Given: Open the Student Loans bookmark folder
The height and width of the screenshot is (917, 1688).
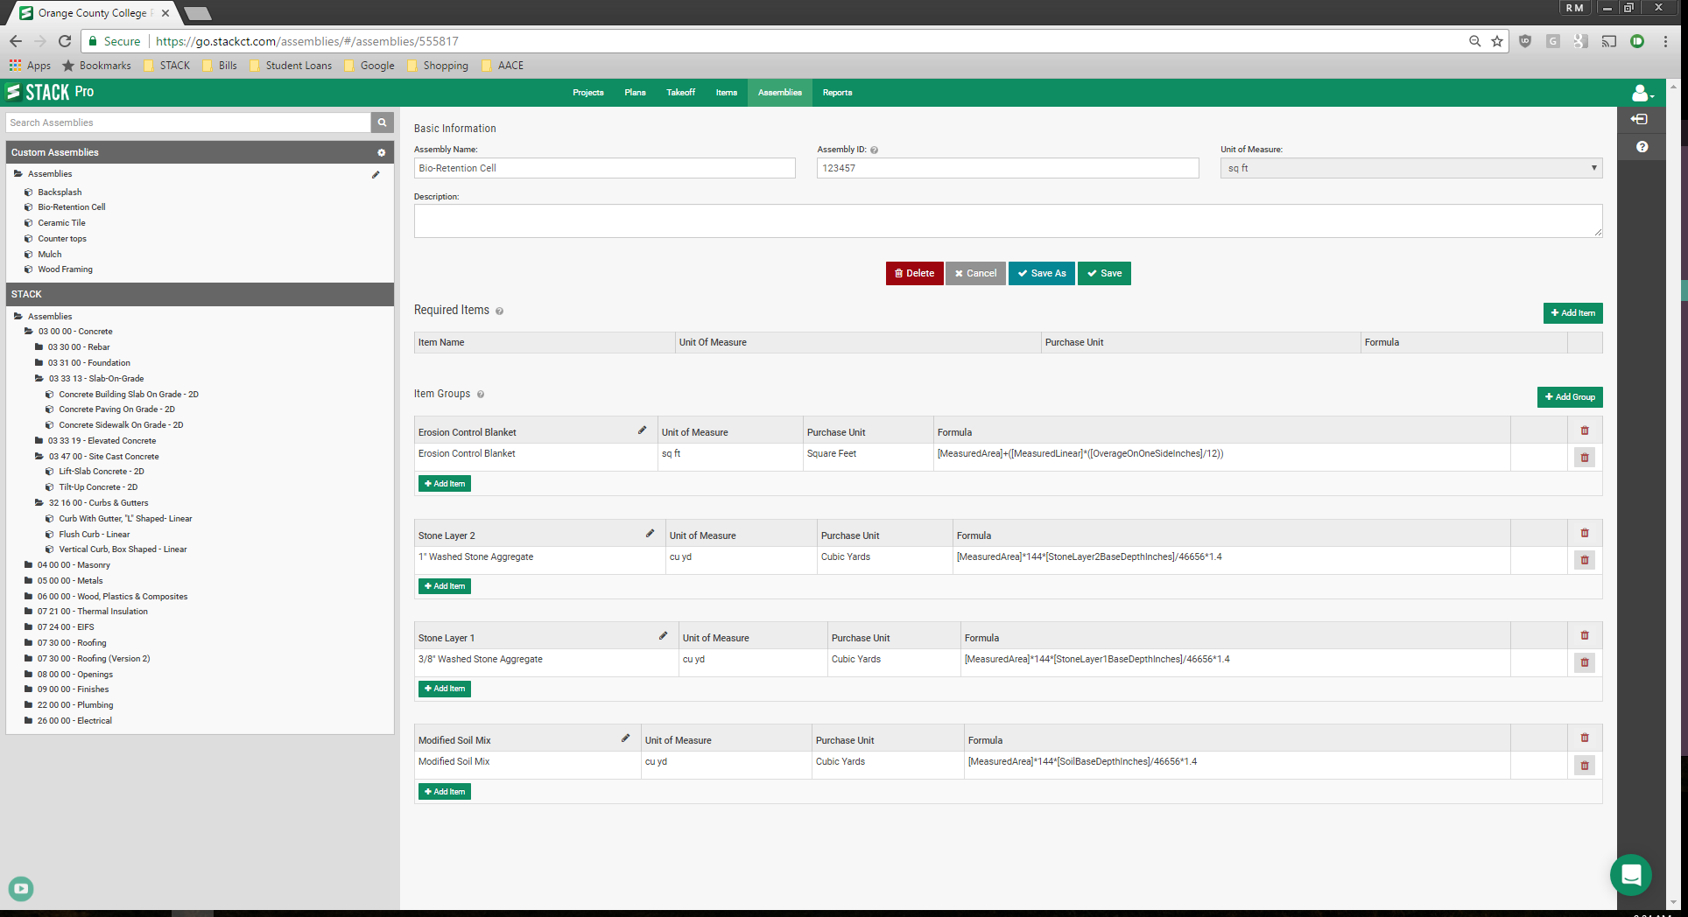Looking at the screenshot, I should click(291, 66).
